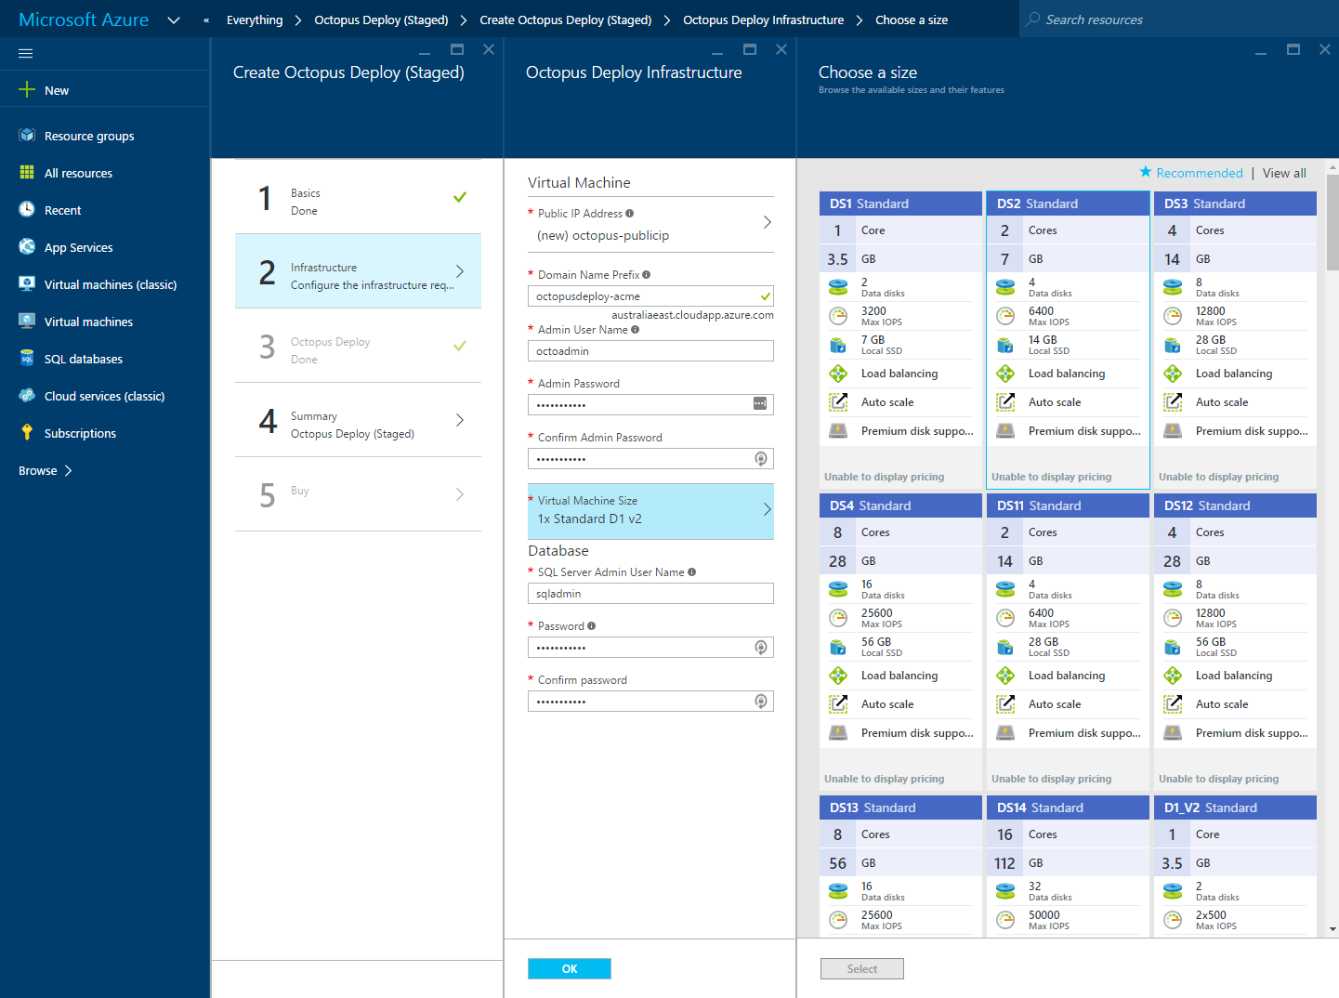Expand the Summary step chevron

click(459, 420)
